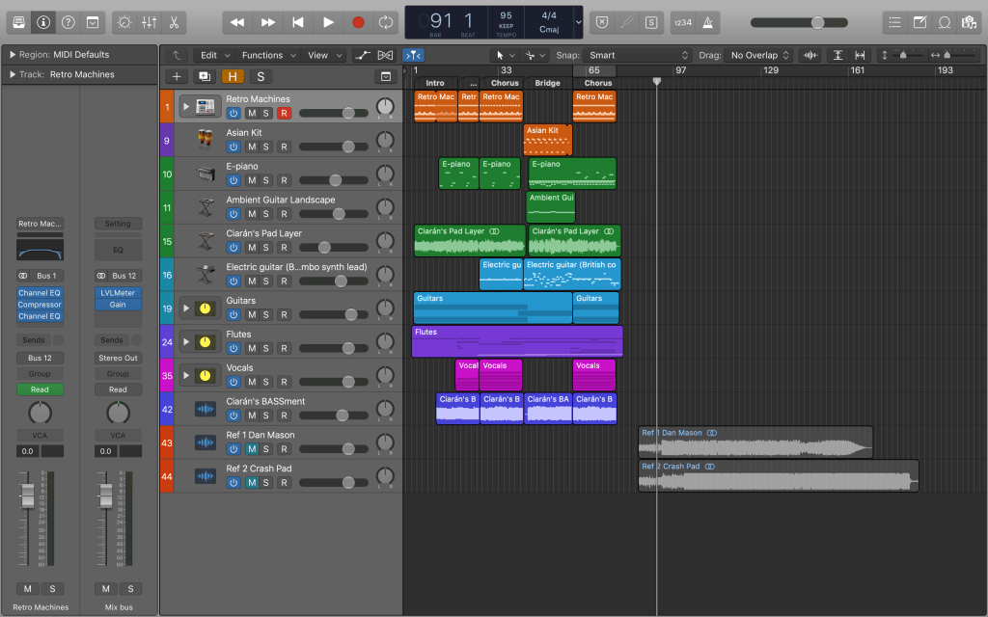Add a new track with plus button
The width and height of the screenshot is (988, 617).
[176, 76]
